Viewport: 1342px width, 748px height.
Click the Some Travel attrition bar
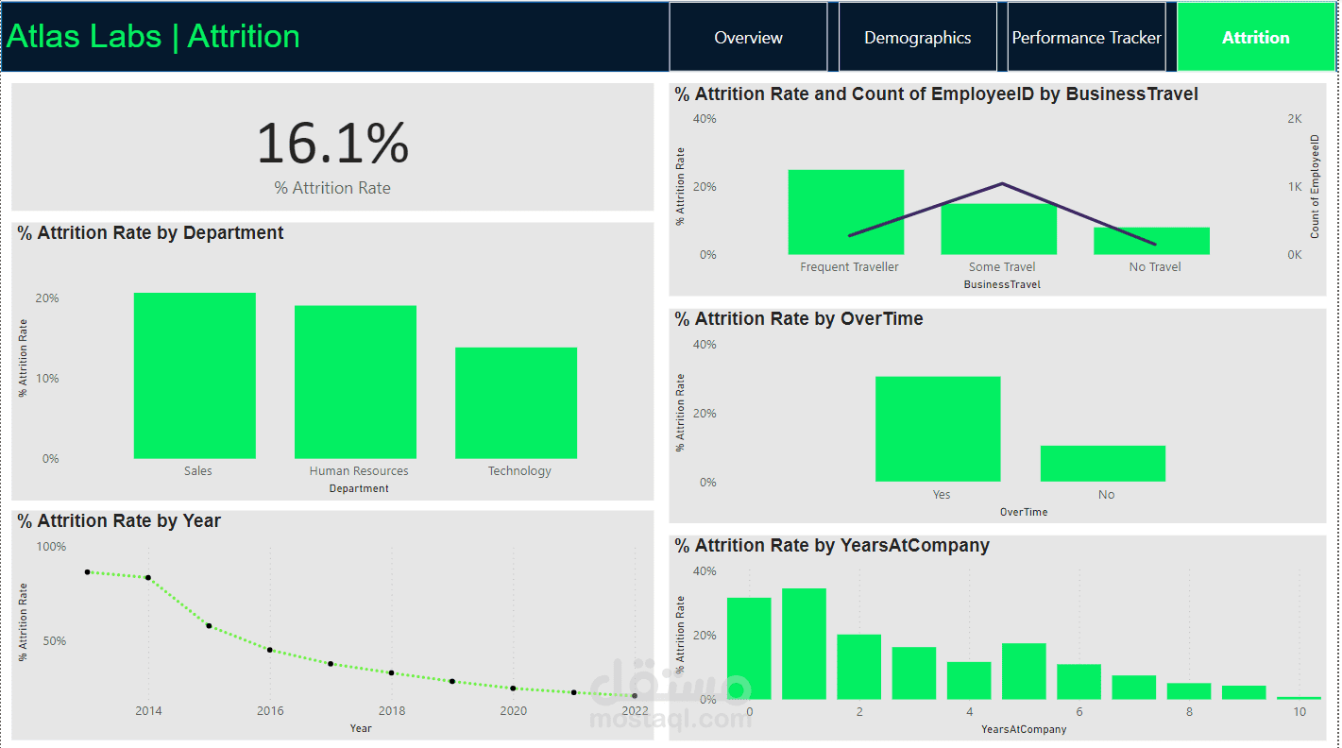(x=999, y=229)
